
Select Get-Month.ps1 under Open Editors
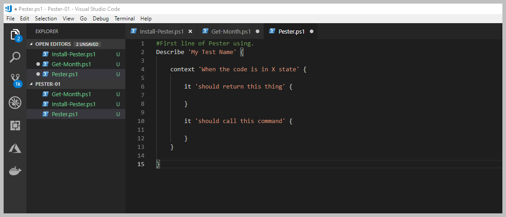click(x=76, y=64)
